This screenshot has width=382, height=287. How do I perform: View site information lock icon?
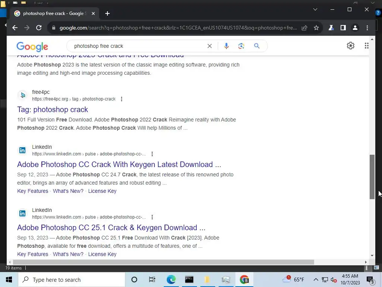pos(54,28)
